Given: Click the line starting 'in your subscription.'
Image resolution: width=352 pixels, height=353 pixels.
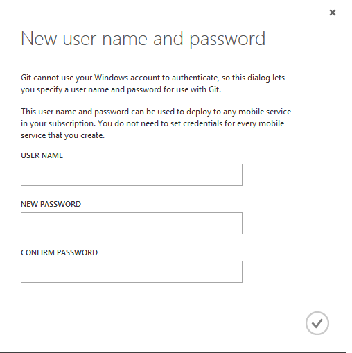Looking at the screenshot, I should pyautogui.click(x=152, y=123).
